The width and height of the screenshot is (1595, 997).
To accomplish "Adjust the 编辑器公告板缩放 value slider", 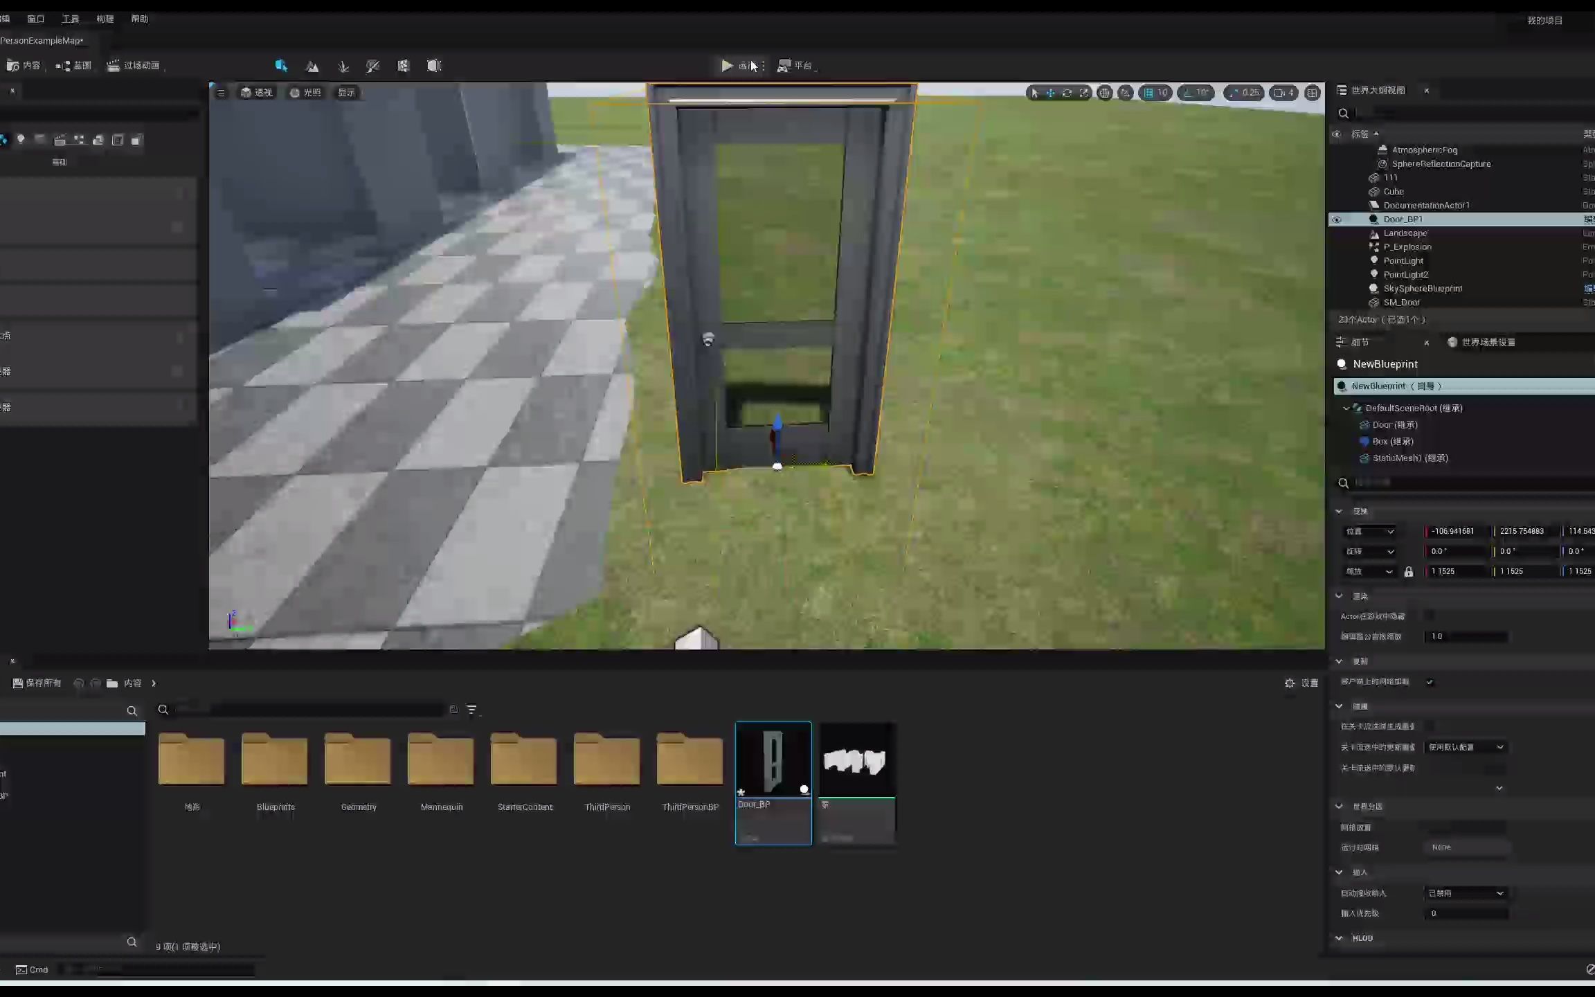I will (x=1468, y=636).
